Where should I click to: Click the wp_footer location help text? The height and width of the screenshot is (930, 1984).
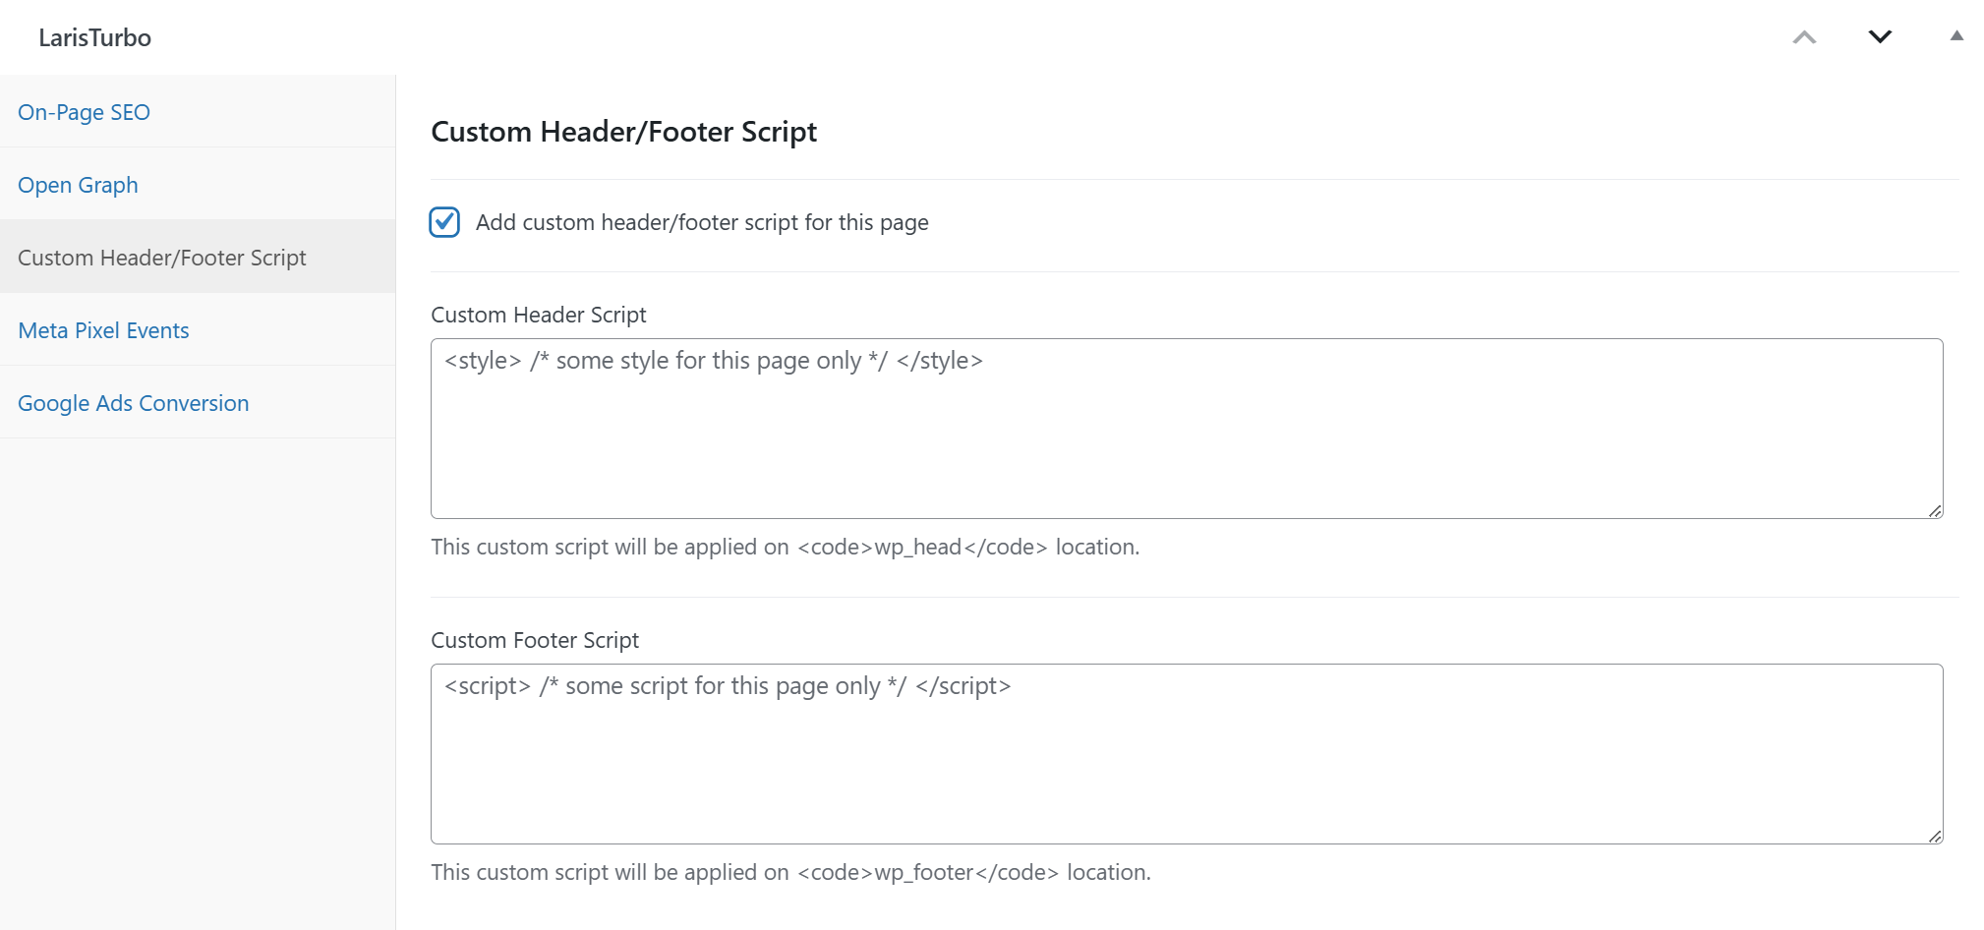[790, 872]
